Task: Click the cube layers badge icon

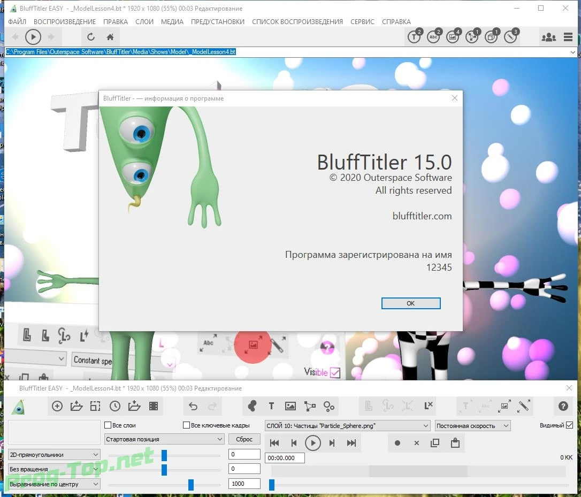Action: [x=491, y=36]
